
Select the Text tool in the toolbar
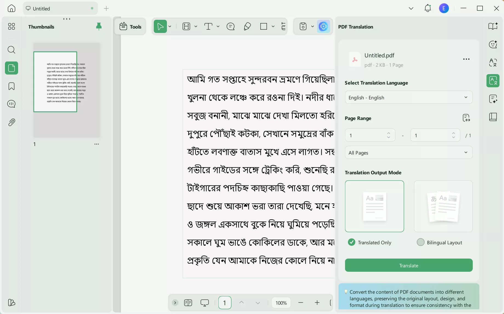coord(209,26)
